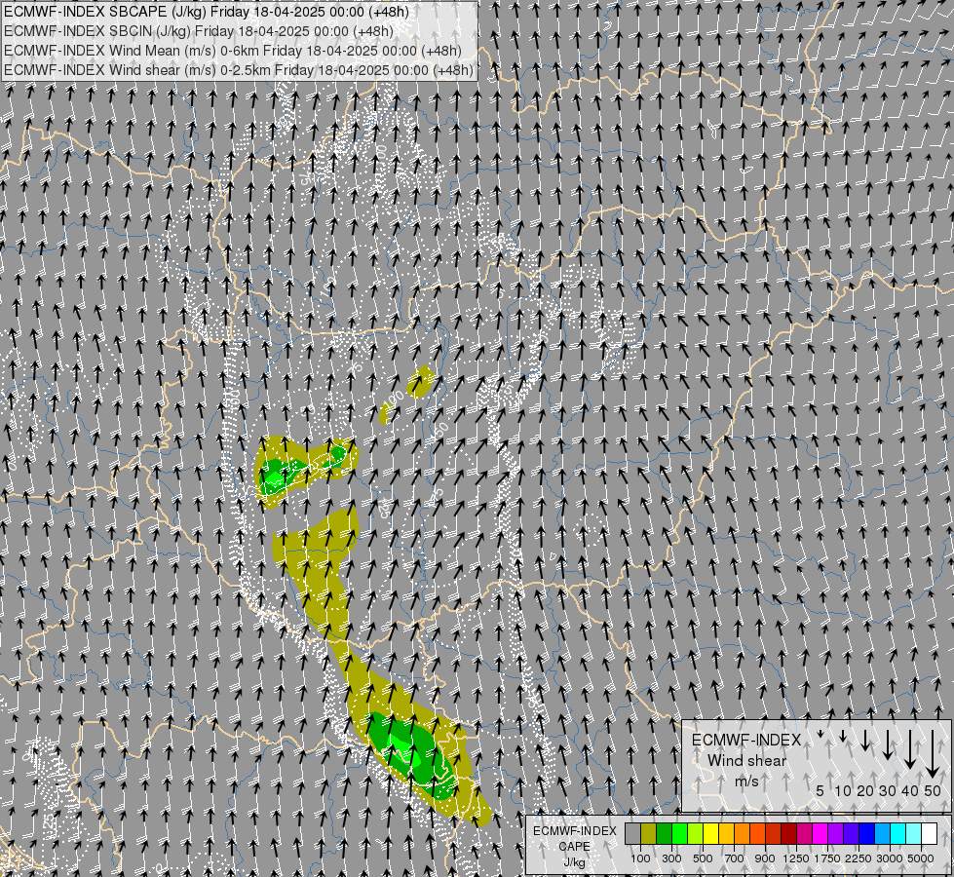Click the 40 m/s wind shear arrow

click(x=910, y=749)
